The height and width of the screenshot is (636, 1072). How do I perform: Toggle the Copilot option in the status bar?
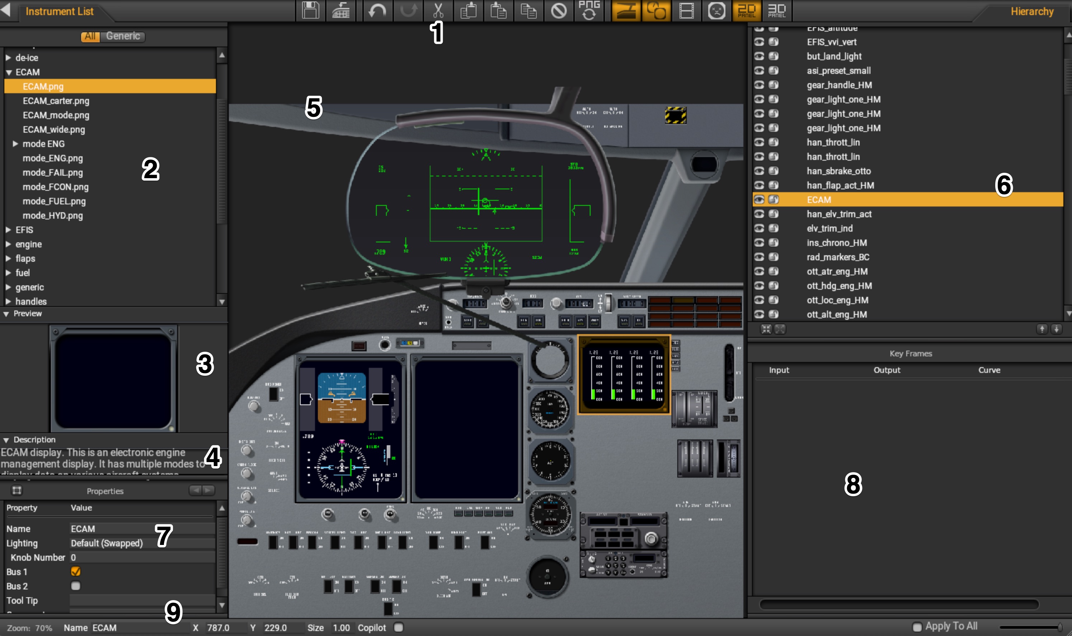tap(399, 627)
